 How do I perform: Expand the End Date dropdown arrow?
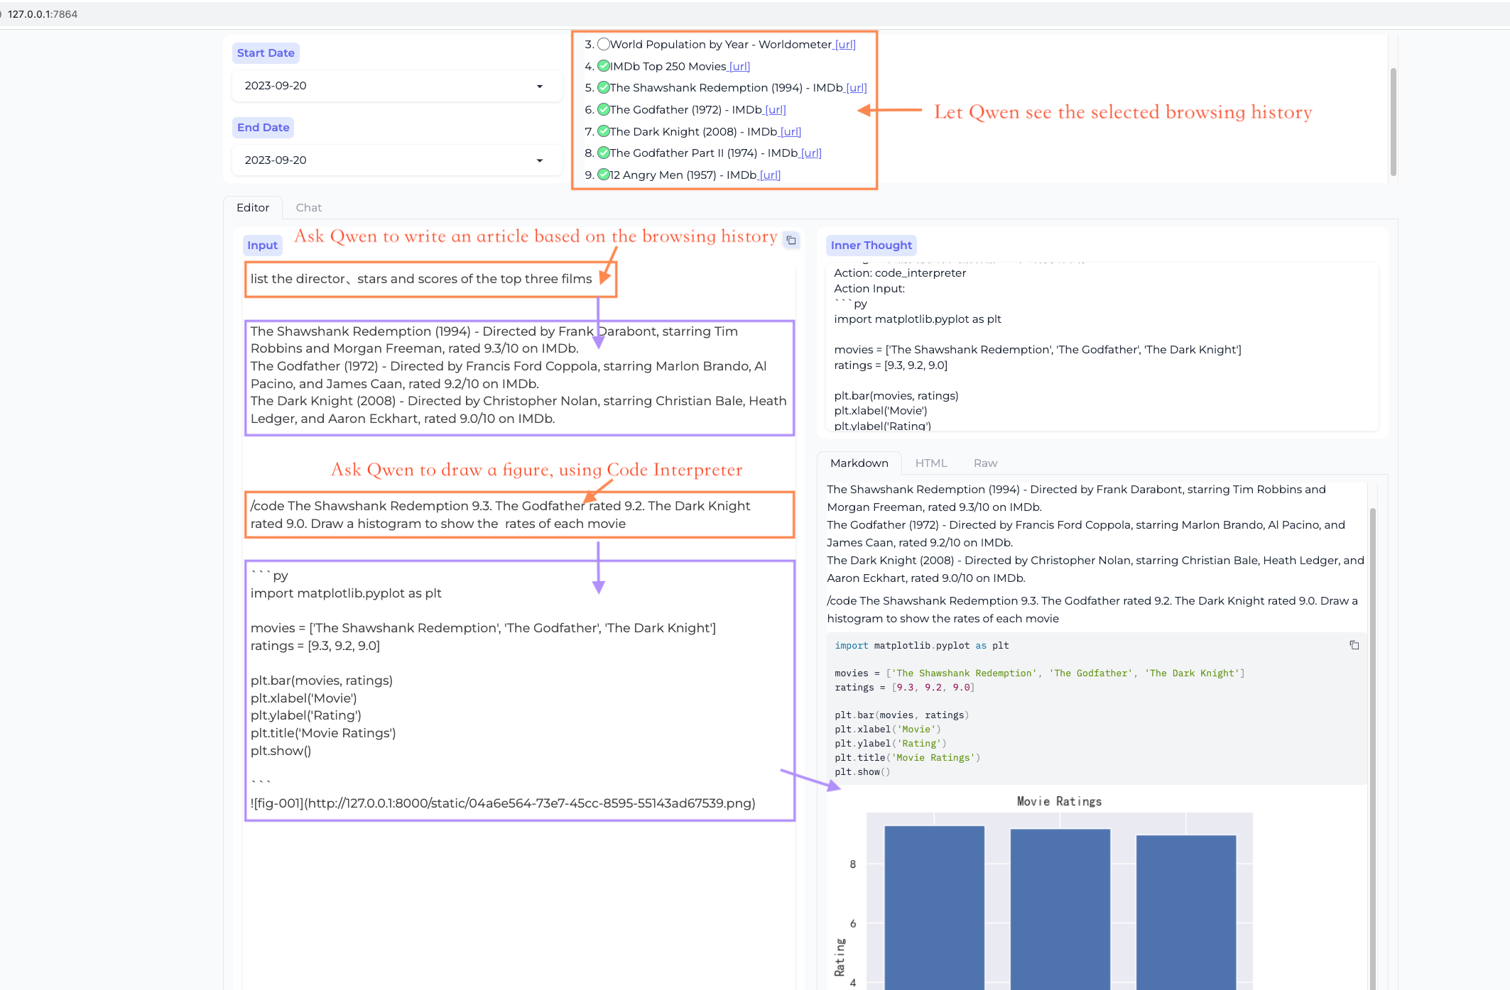(x=540, y=160)
